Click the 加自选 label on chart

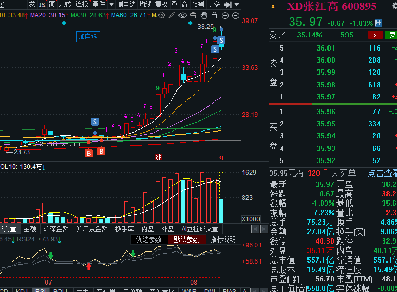88,37
